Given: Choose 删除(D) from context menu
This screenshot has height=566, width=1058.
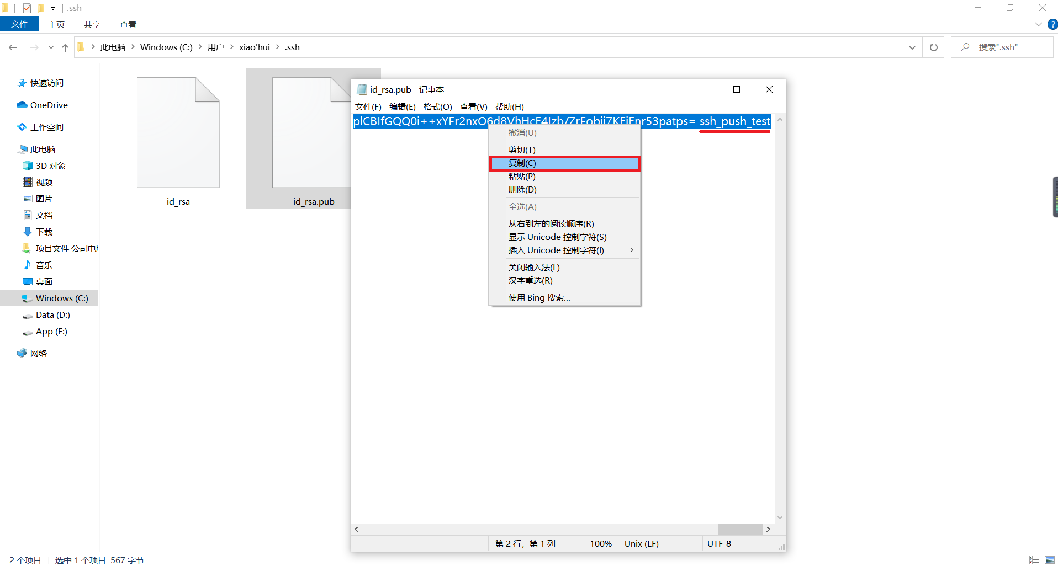Looking at the screenshot, I should (565, 190).
